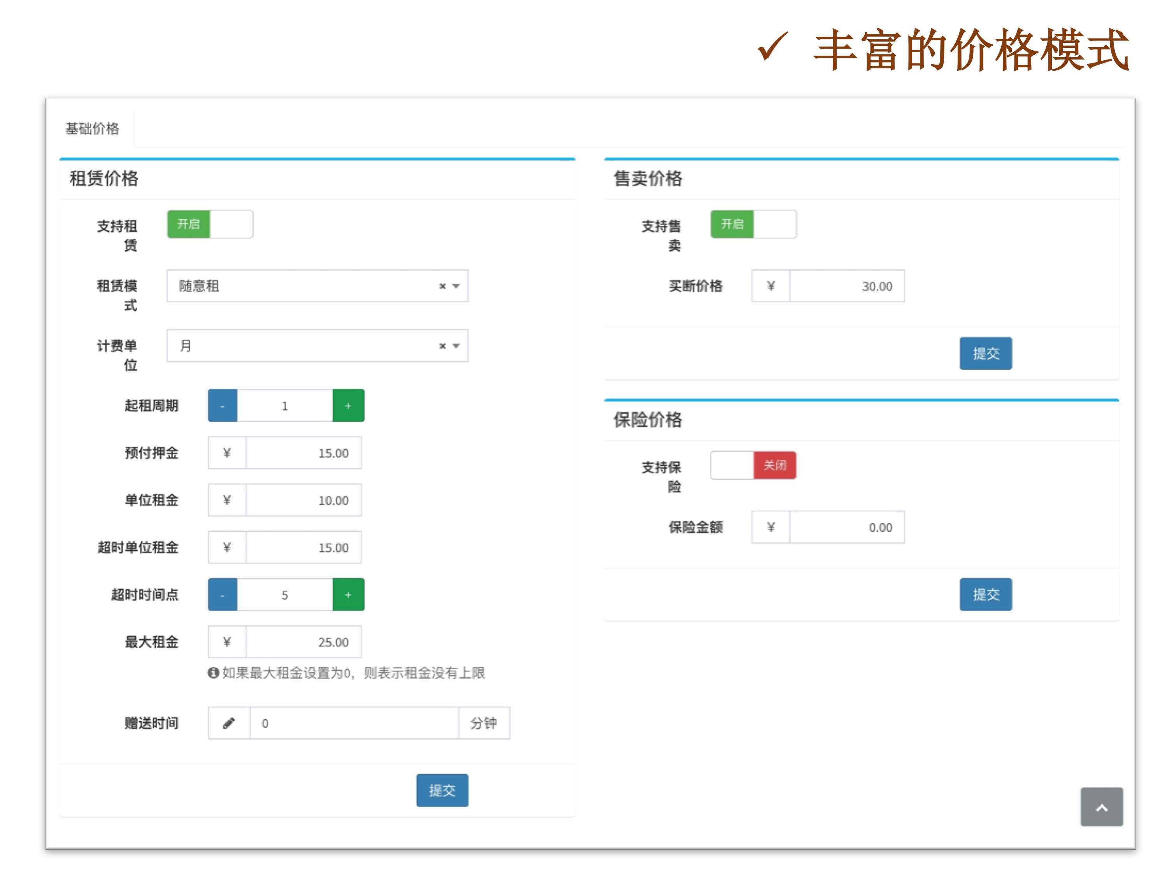Image resolution: width=1167 pixels, height=875 pixels.
Task: Click the ¥ addon beside 保险金额
Action: [x=771, y=527]
